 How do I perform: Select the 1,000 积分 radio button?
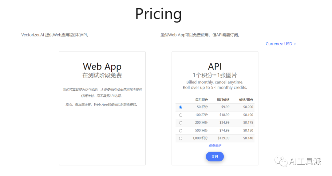point(180,138)
